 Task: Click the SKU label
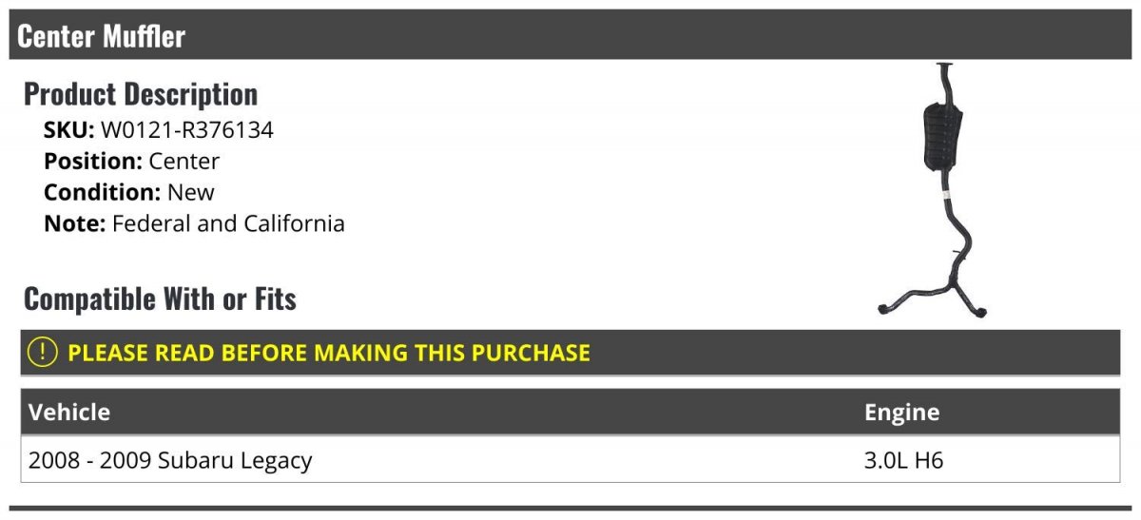coord(68,130)
